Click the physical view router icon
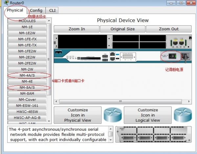 [113, 115]
